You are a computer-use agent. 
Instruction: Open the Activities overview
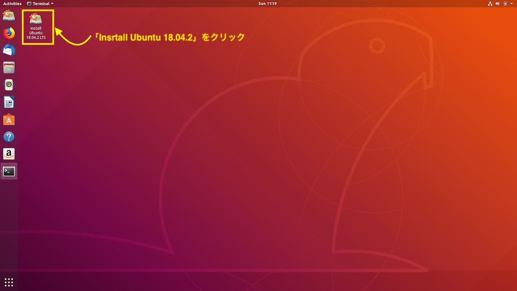tap(12, 4)
